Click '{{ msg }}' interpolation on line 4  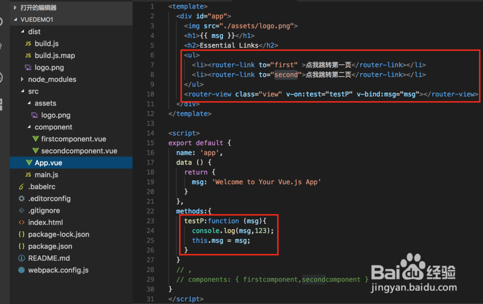click(217, 36)
